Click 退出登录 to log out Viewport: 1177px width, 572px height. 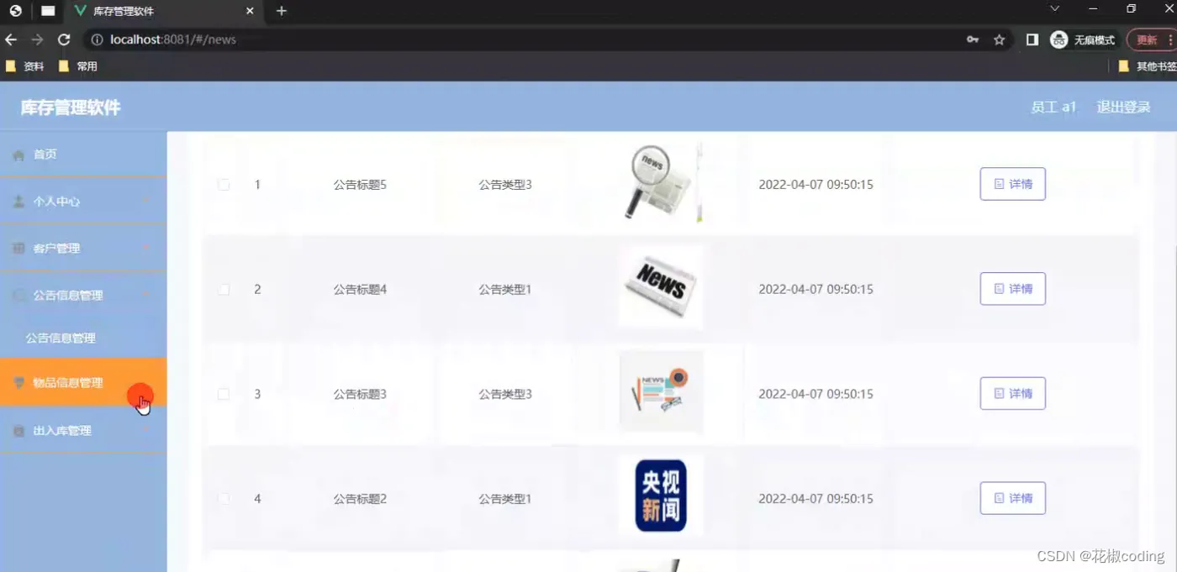(x=1123, y=108)
